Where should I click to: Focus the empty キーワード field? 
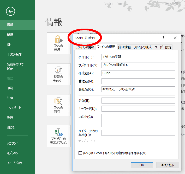[138, 108]
